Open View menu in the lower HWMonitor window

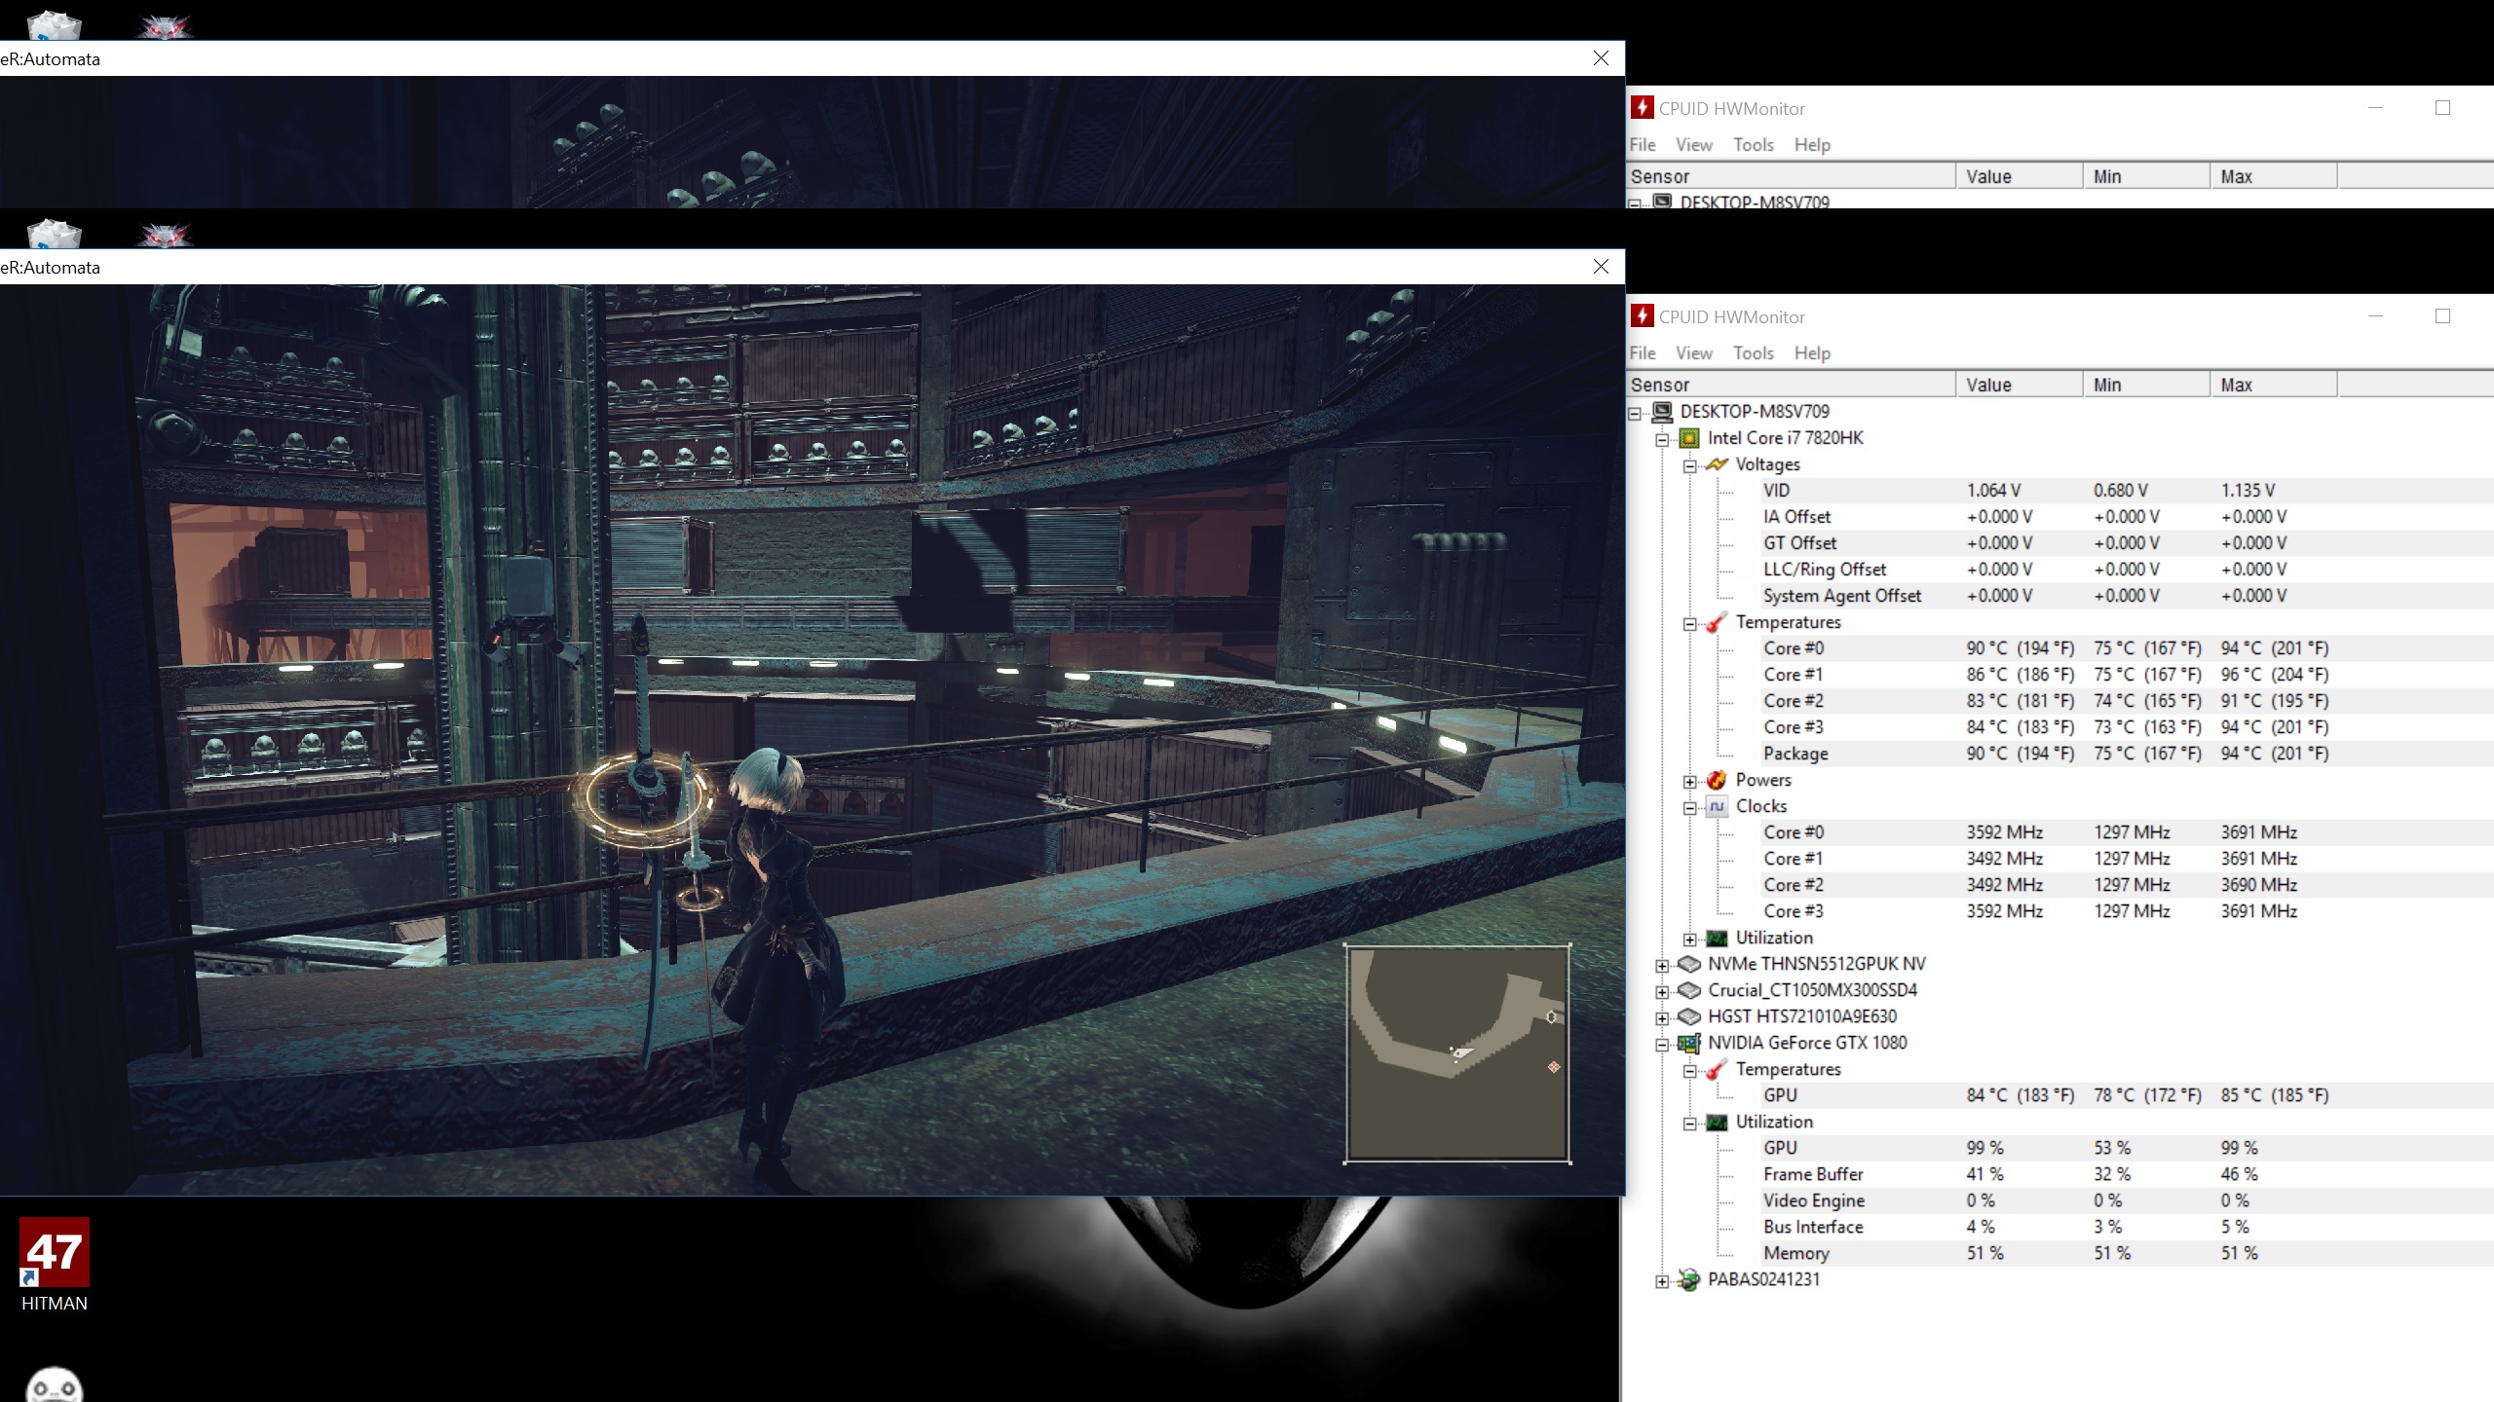coord(1694,352)
